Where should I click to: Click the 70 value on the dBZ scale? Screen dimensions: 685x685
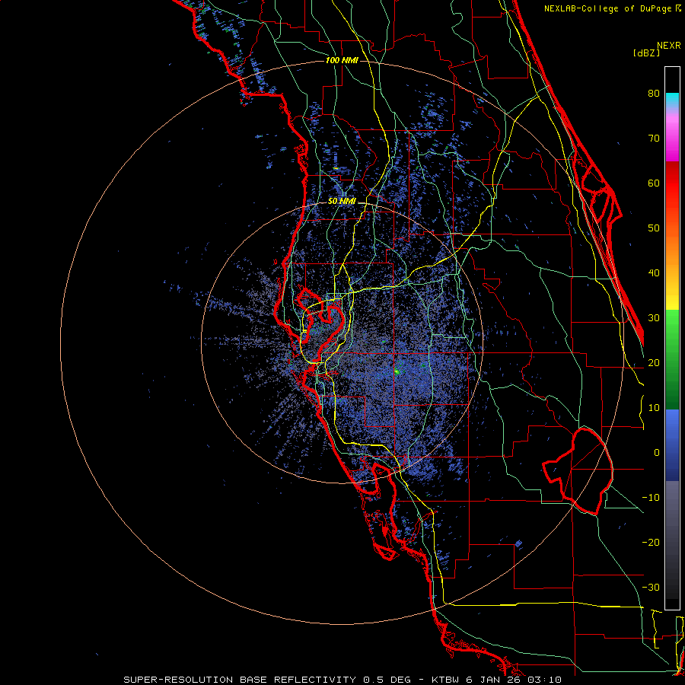tap(654, 138)
